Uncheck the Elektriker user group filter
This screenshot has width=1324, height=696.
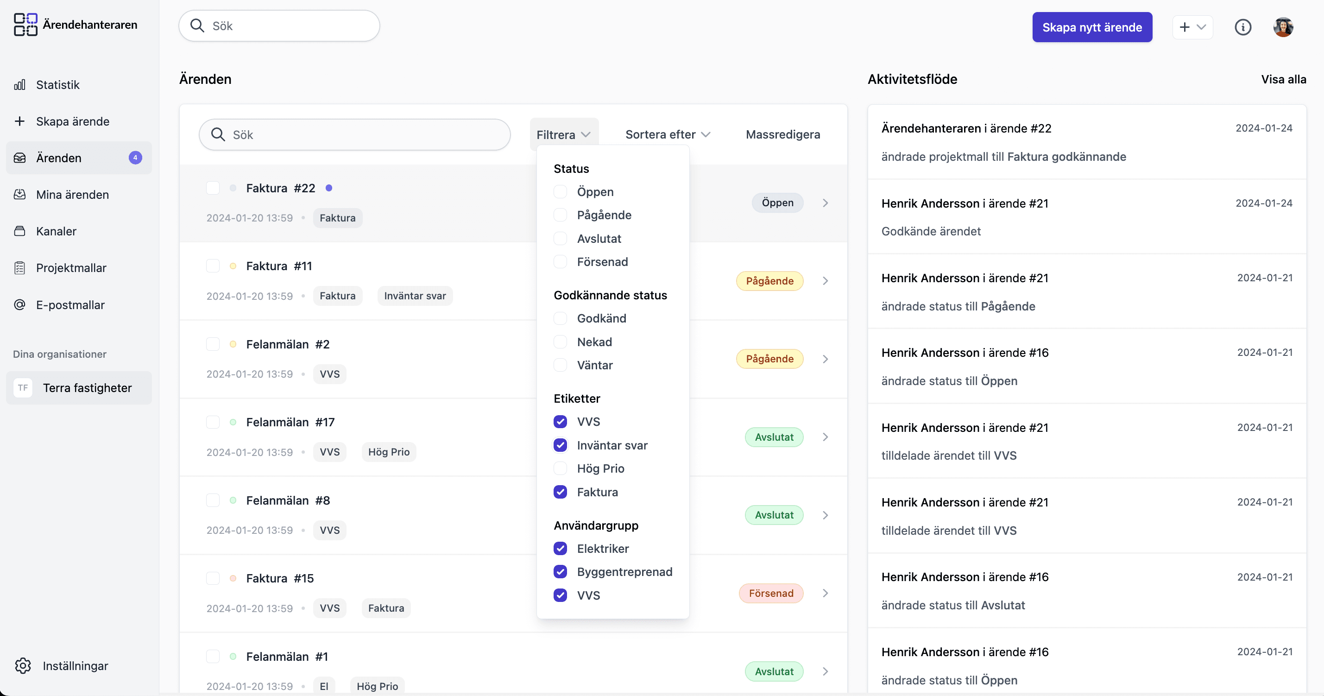(560, 549)
